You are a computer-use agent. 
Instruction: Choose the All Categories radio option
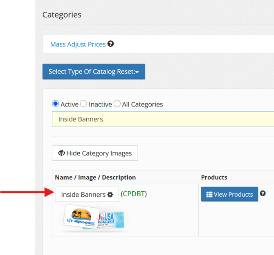pyautogui.click(x=117, y=104)
